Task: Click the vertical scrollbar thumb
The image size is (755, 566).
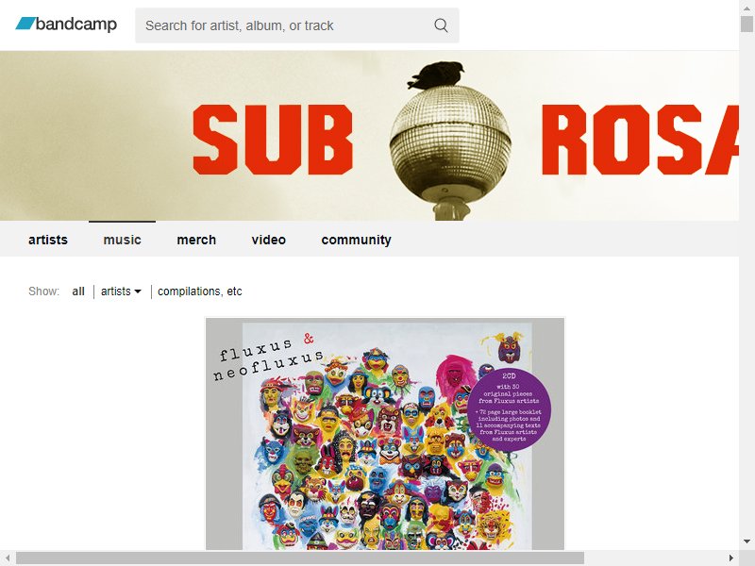Action: [x=747, y=25]
